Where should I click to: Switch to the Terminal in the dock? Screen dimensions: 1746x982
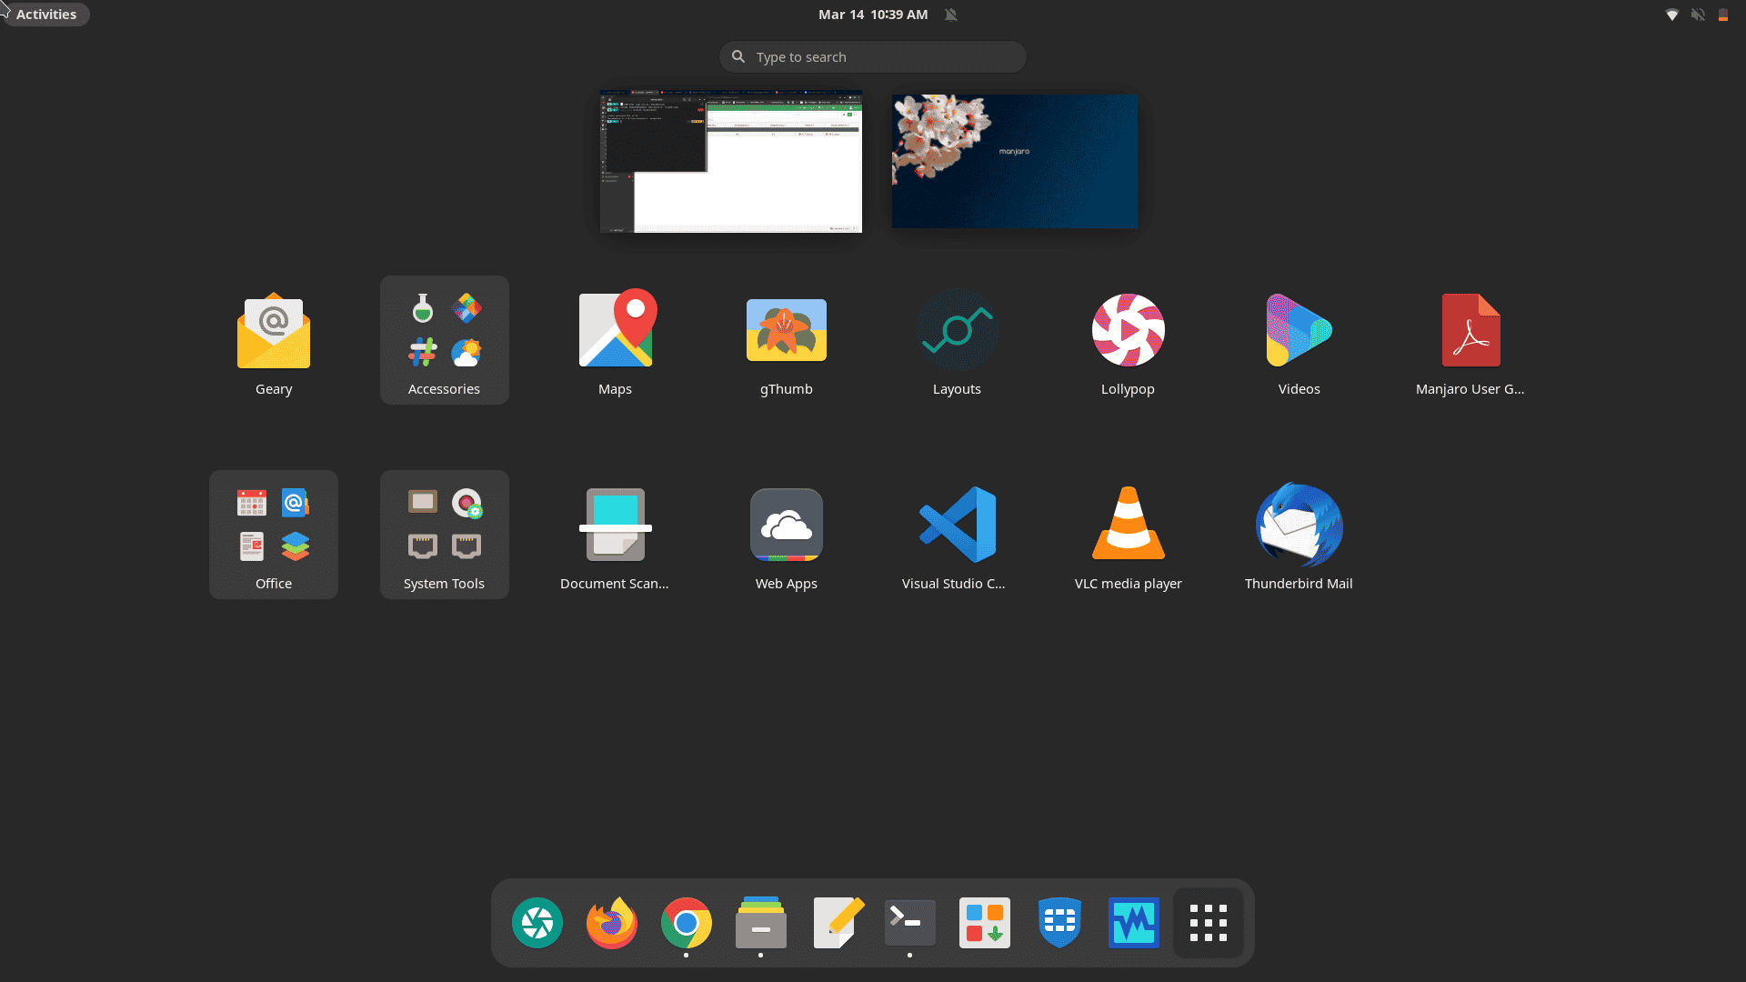pos(909,923)
